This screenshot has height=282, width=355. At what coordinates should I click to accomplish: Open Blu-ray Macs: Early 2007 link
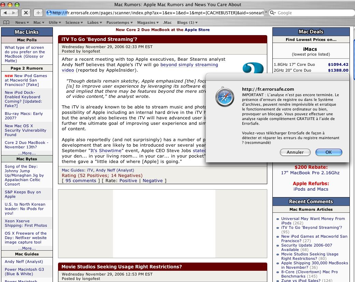click(24, 116)
